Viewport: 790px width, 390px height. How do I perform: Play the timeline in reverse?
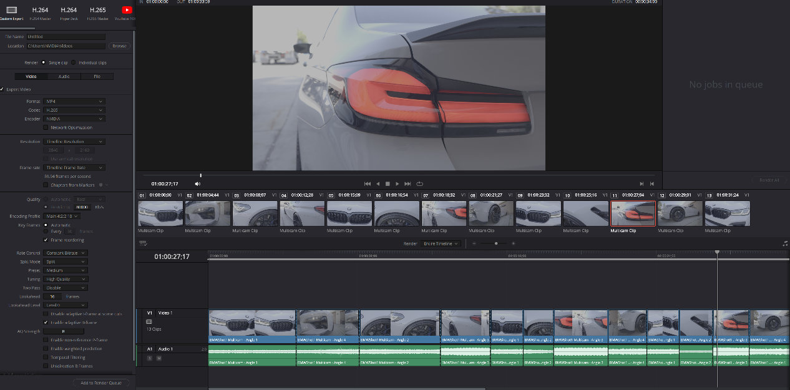coord(378,184)
